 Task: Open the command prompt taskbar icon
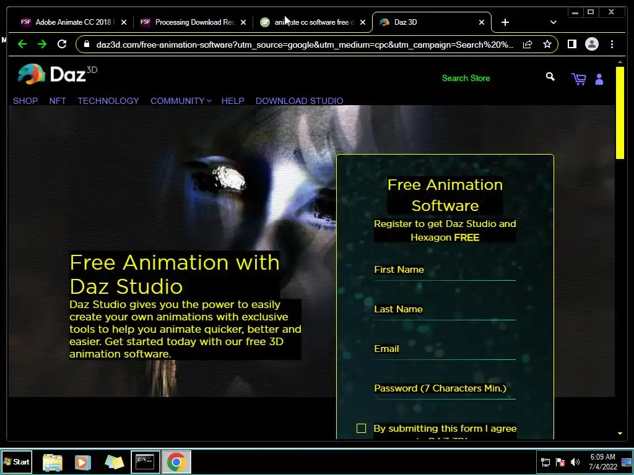[145, 461]
